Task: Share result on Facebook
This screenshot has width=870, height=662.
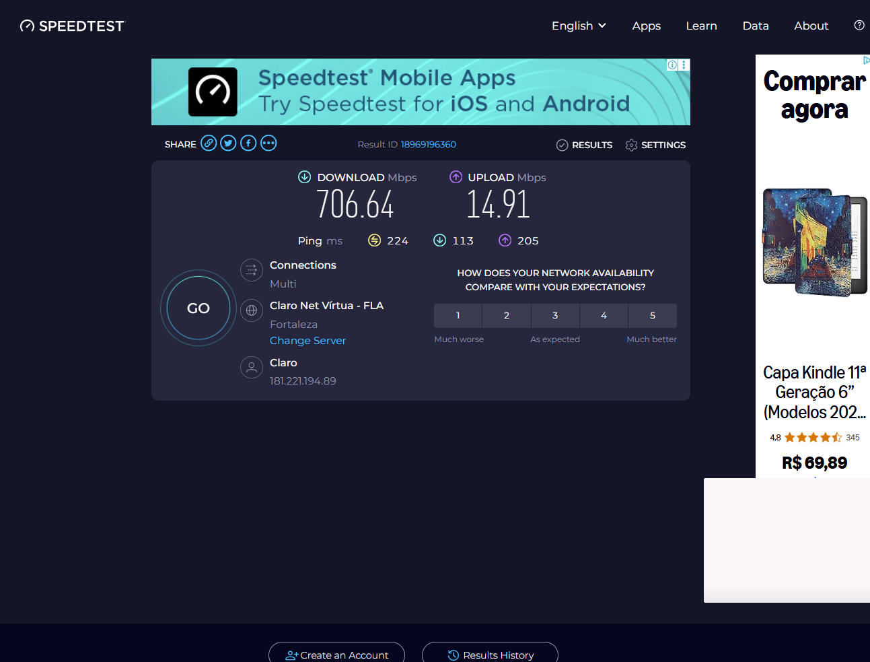Action: [248, 143]
